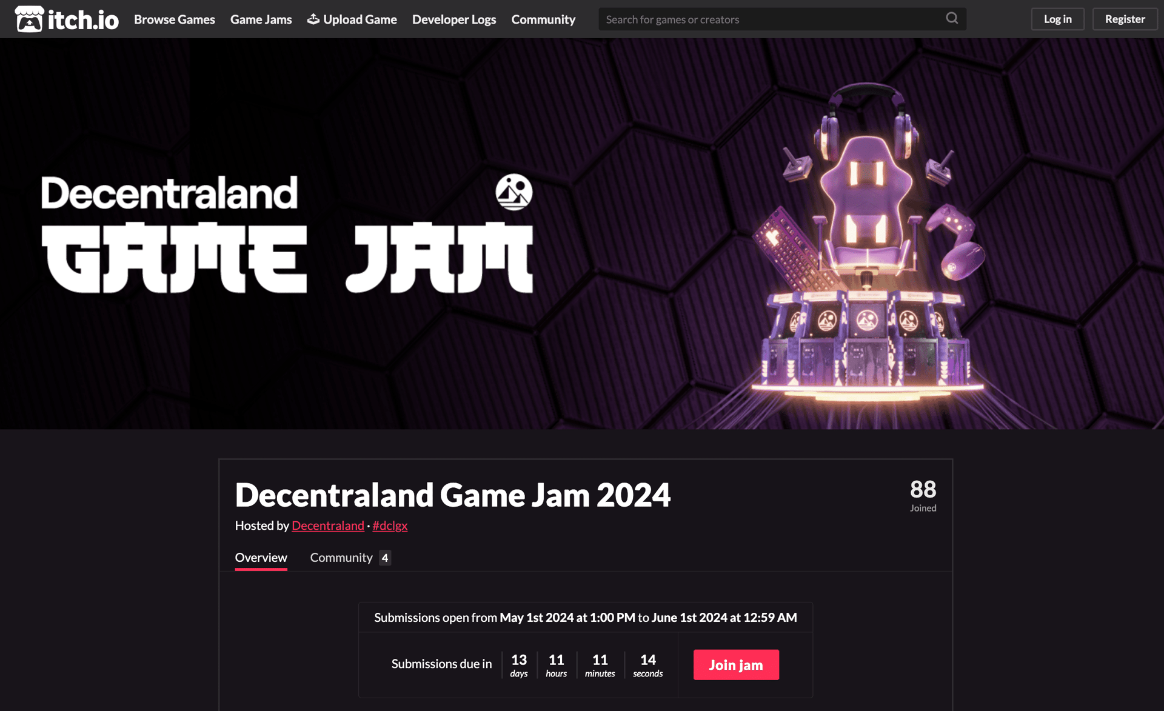Click the 11 minutes countdown value
Screen dimensions: 1164x711
(600, 665)
